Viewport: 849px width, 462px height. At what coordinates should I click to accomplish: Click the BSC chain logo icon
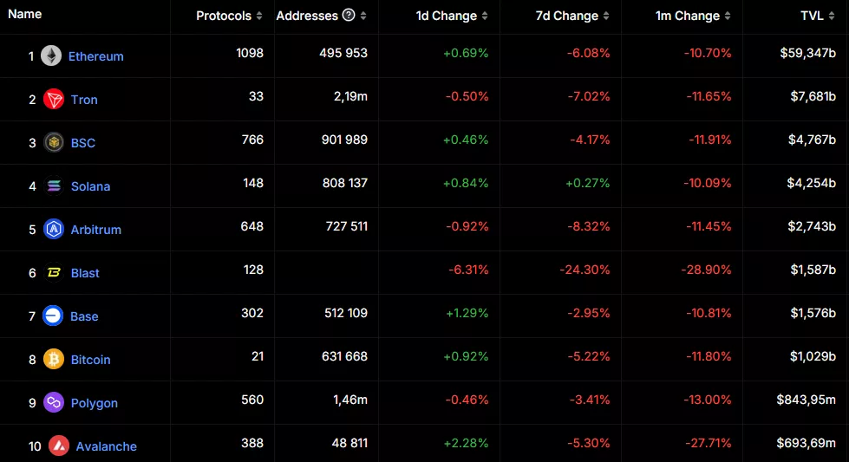(54, 142)
